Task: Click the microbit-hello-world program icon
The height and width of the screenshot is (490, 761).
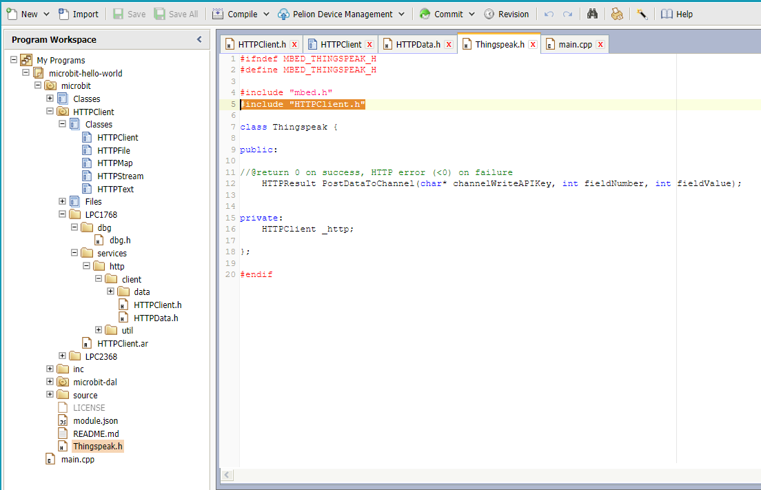Action: pos(39,73)
